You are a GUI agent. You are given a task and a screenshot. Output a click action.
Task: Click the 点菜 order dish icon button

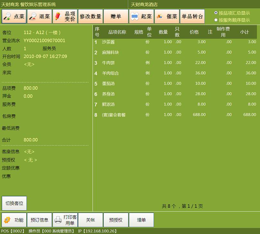pyautogui.click(x=14, y=16)
